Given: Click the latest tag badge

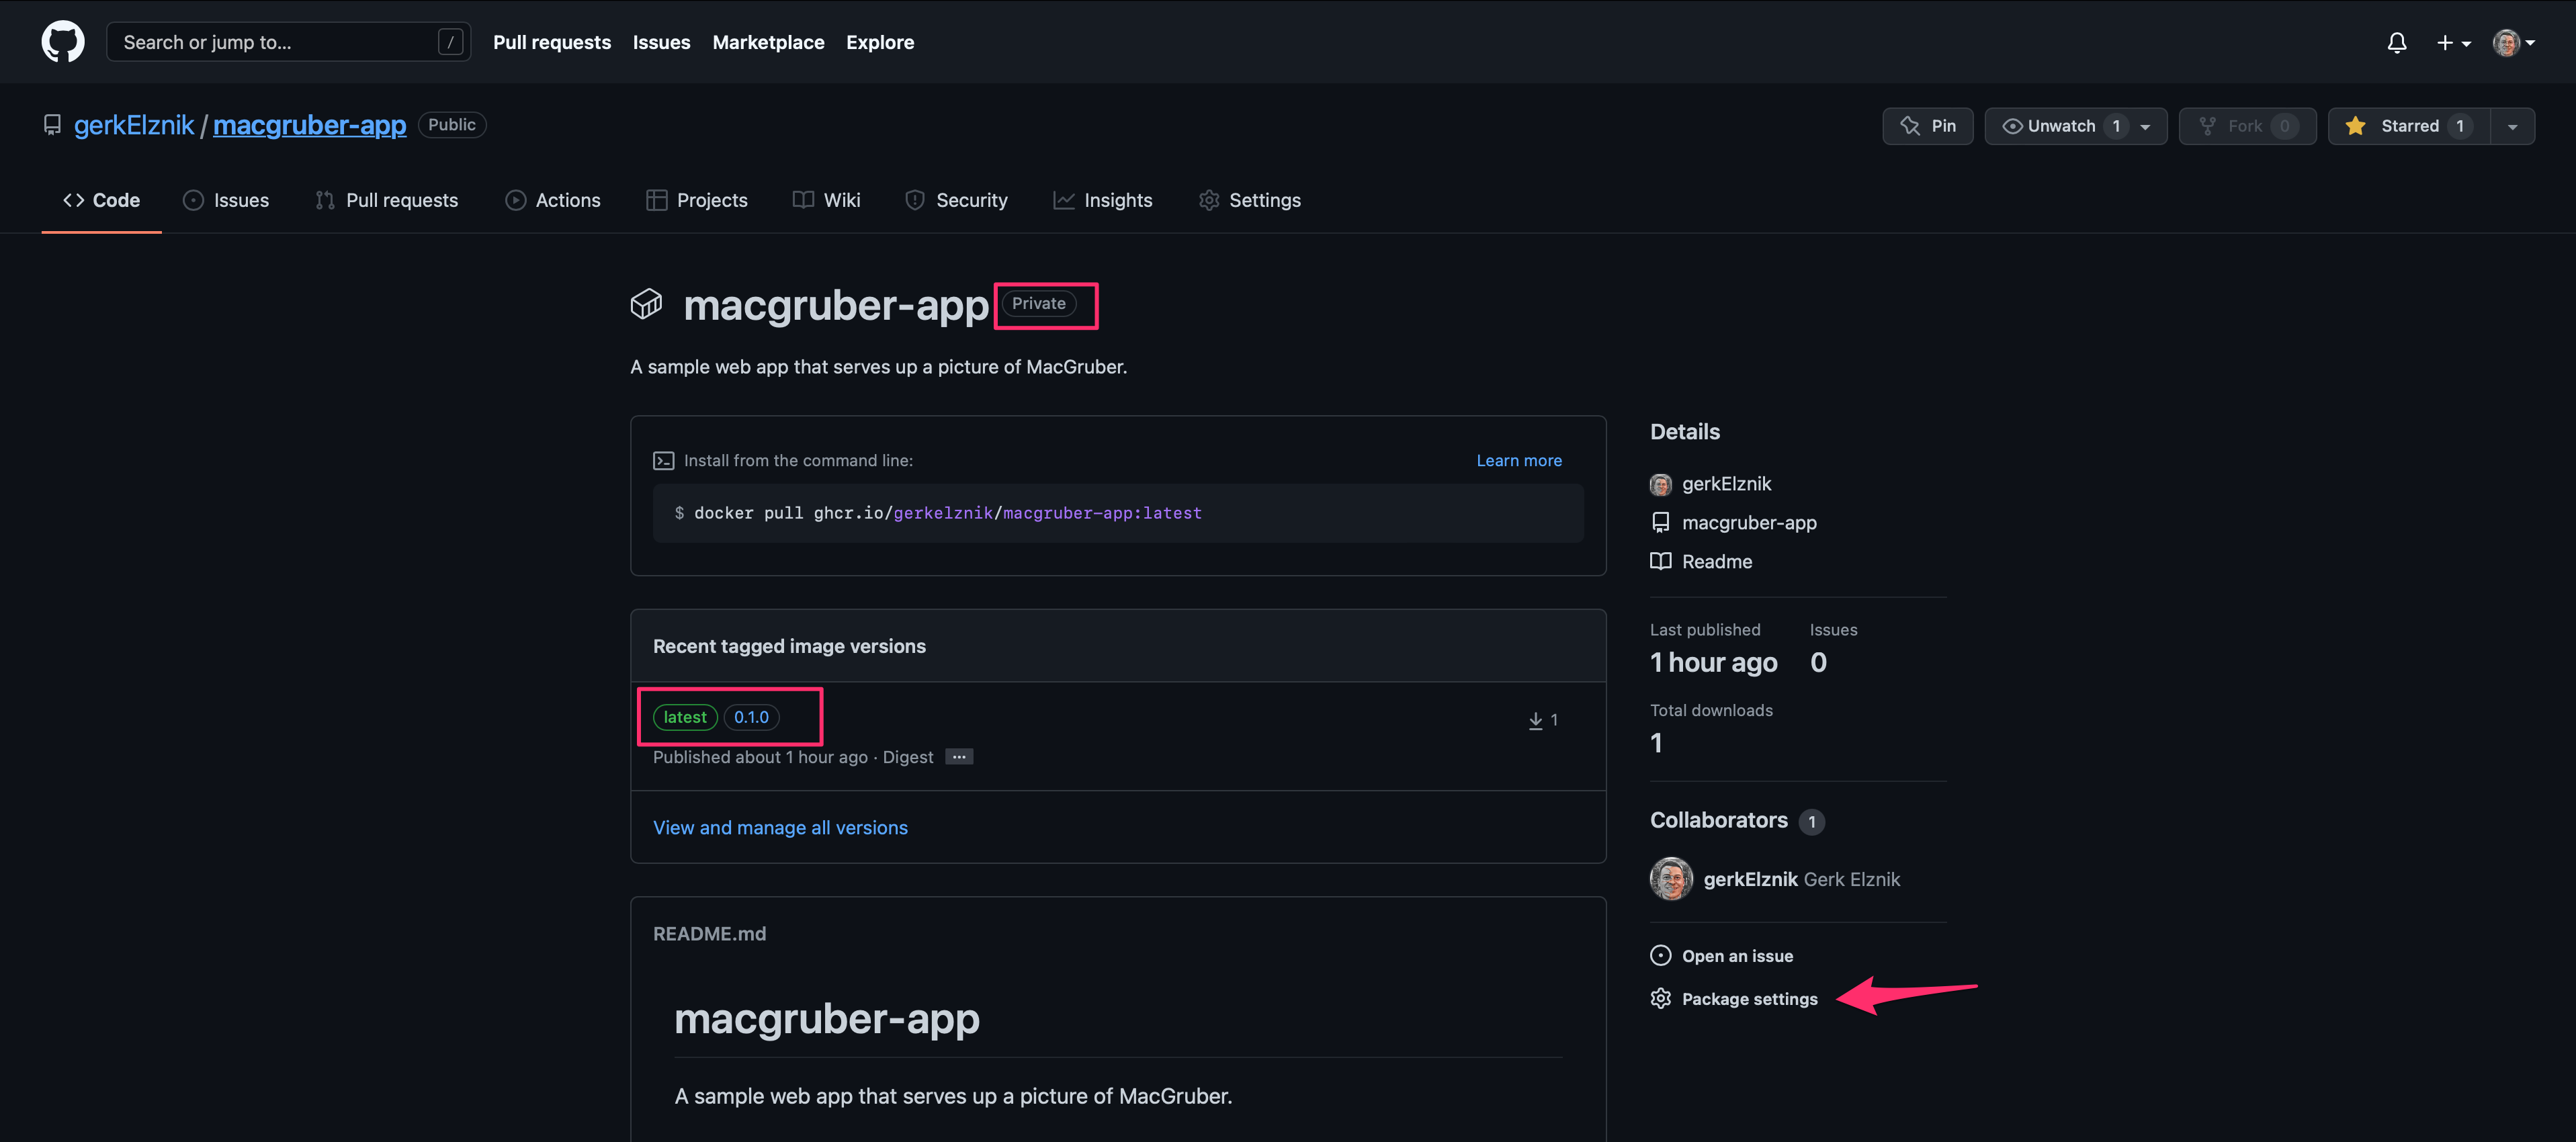Looking at the screenshot, I should [x=685, y=717].
